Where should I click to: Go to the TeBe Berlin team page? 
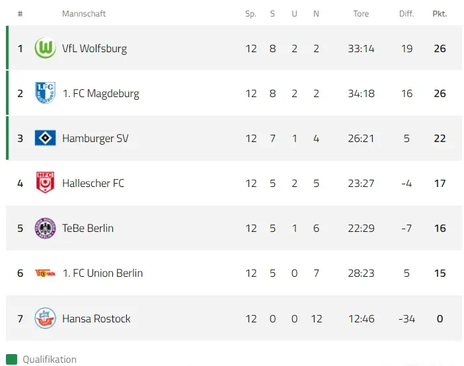(88, 228)
